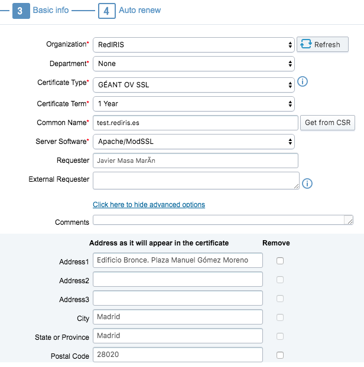Click the Refresh button next to Organization
The image size is (364, 367).
point(322,44)
